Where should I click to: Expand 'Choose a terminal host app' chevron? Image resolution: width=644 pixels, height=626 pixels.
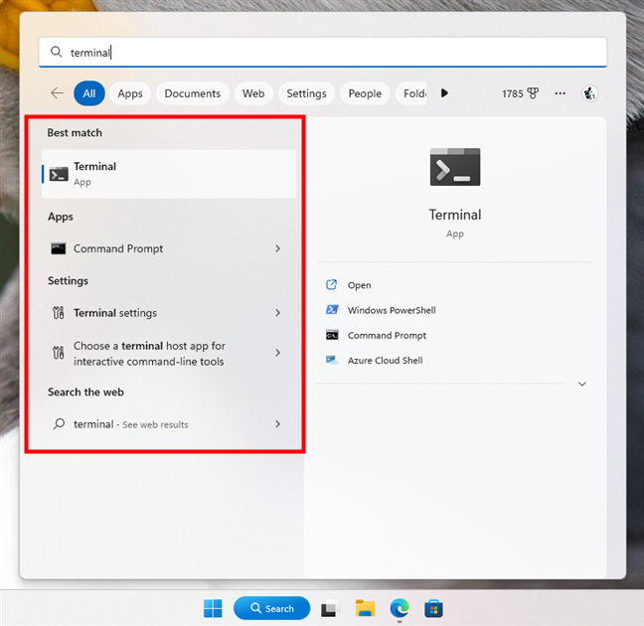point(278,353)
